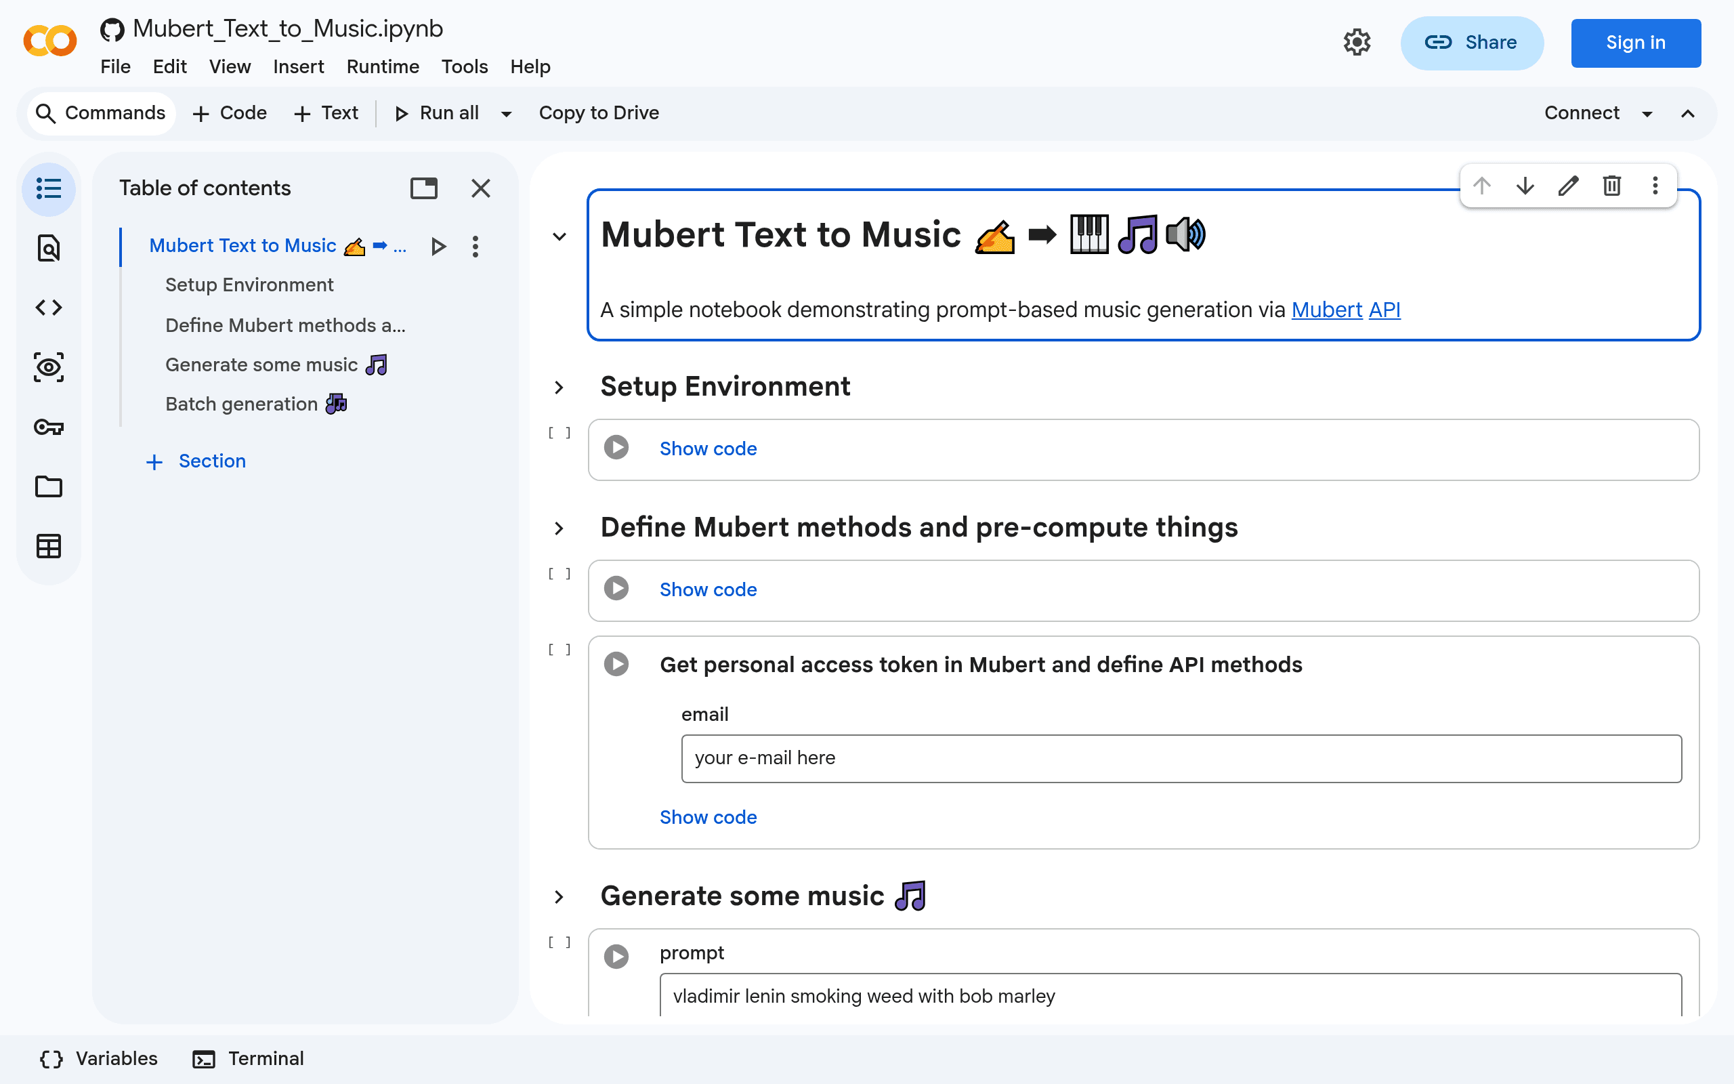This screenshot has width=1734, height=1084.
Task: Open Terminal panel at bottom
Action: tap(248, 1059)
